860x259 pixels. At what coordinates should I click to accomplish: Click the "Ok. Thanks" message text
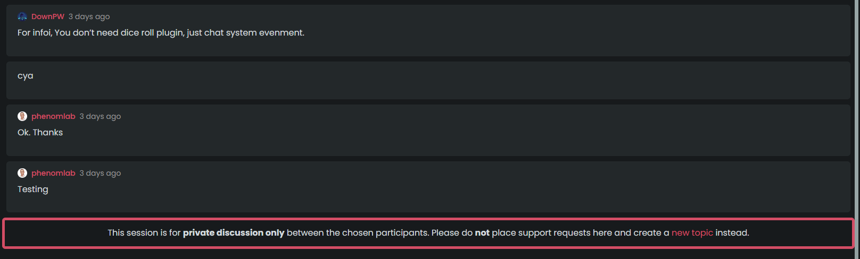(40, 133)
